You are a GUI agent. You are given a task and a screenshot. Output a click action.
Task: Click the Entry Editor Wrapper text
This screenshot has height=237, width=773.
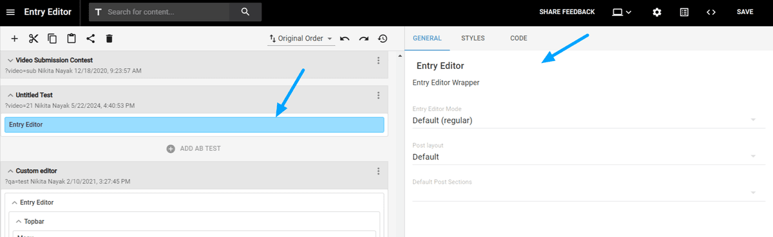[446, 82]
